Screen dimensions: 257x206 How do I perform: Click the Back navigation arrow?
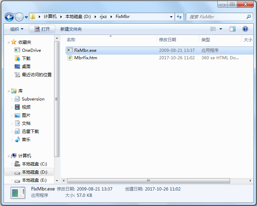tap(9, 17)
